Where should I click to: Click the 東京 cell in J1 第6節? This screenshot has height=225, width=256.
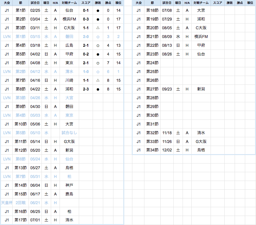coord(69,63)
